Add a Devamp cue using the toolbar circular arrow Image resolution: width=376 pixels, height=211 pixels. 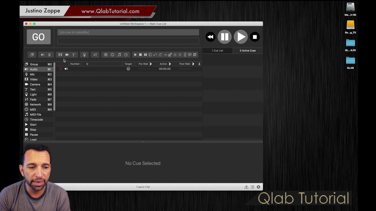click(x=160, y=55)
